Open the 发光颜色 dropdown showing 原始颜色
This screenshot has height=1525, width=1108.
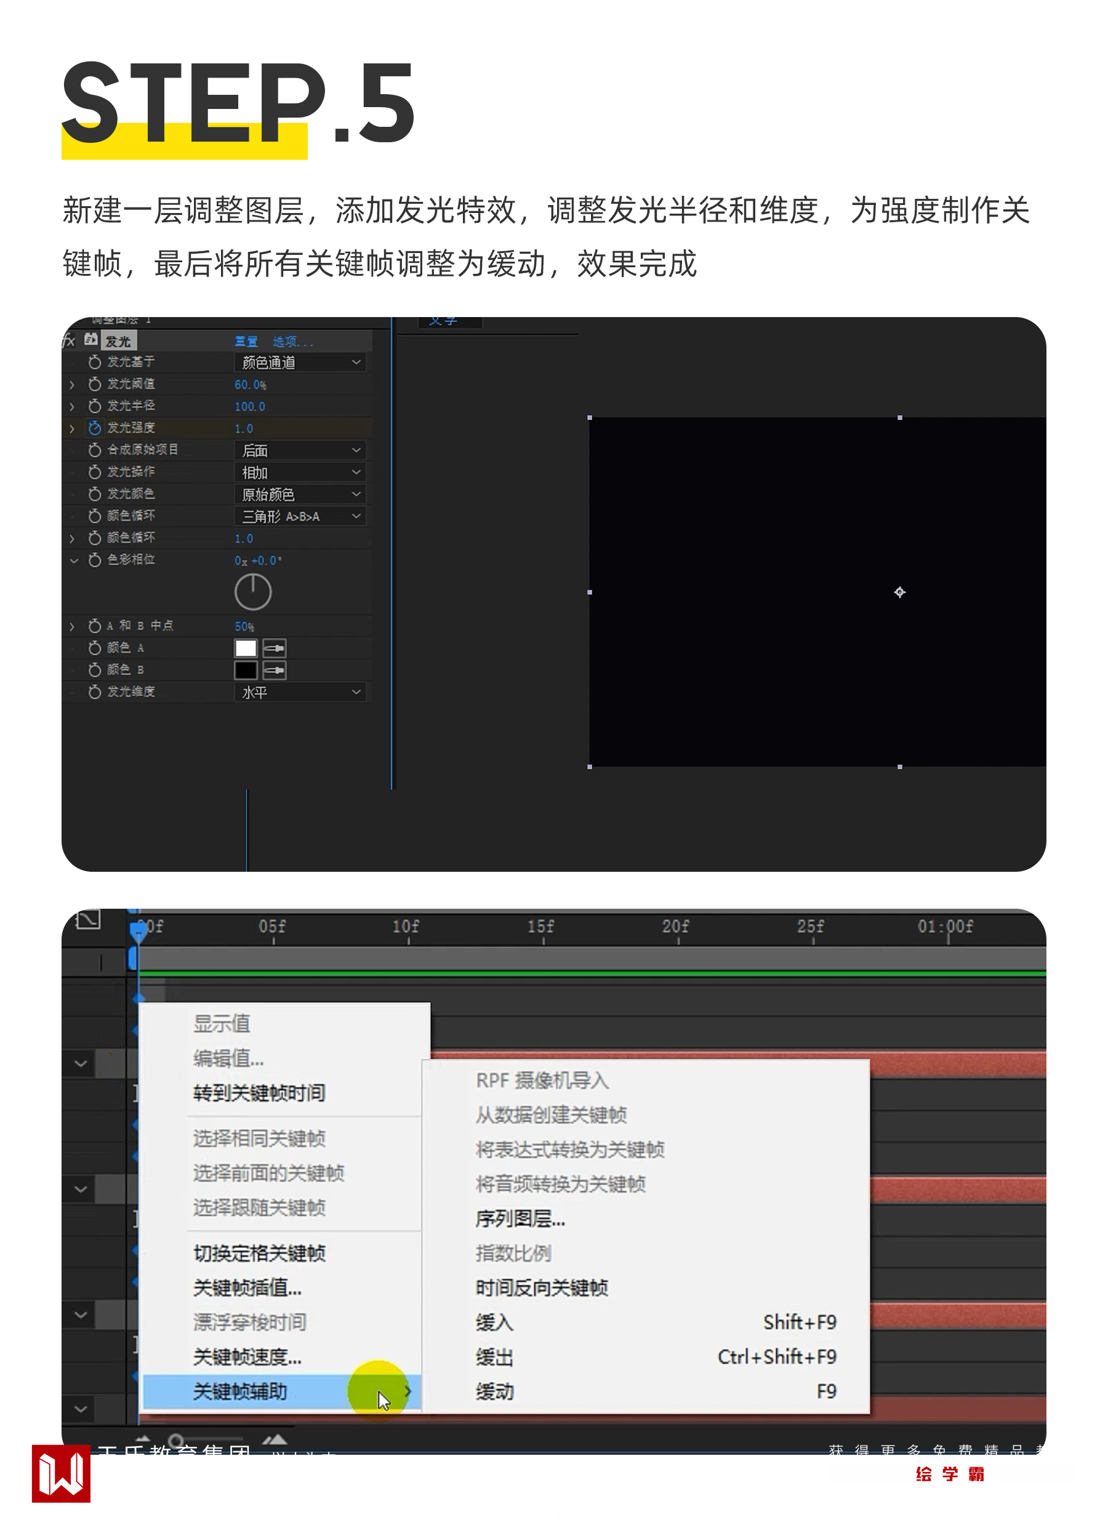click(300, 494)
